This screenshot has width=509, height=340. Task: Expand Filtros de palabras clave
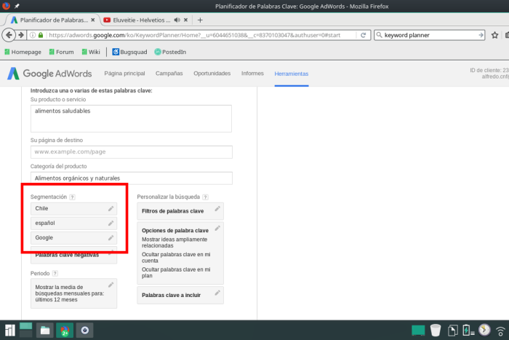[x=180, y=211]
